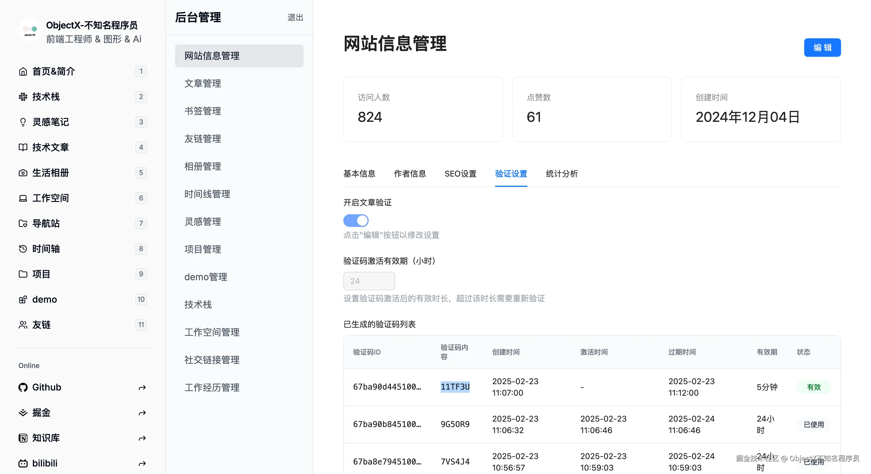Select the 基本信息 tab
Image resolution: width=871 pixels, height=474 pixels.
pyautogui.click(x=359, y=174)
